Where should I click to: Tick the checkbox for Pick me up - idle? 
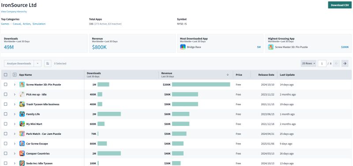point(6,94)
